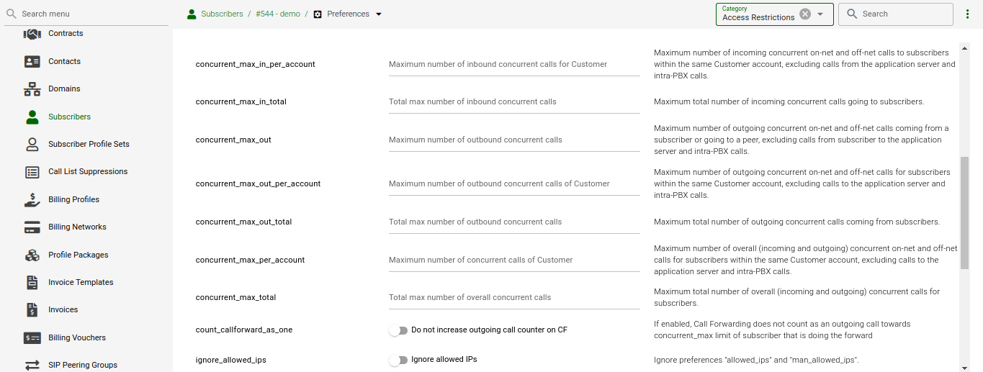Click the search menu magnifier icon
The image size is (983, 372).
[x=11, y=14]
